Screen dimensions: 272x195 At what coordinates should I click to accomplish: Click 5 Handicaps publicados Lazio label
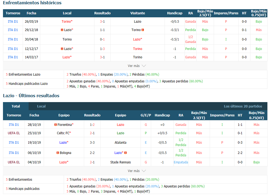point(27,84)
